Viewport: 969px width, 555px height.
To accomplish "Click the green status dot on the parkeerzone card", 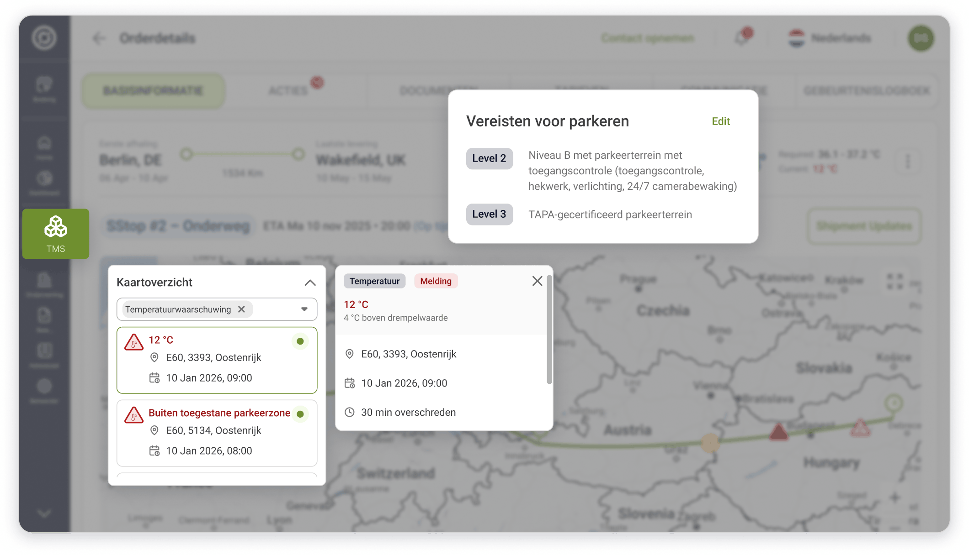I will [300, 414].
